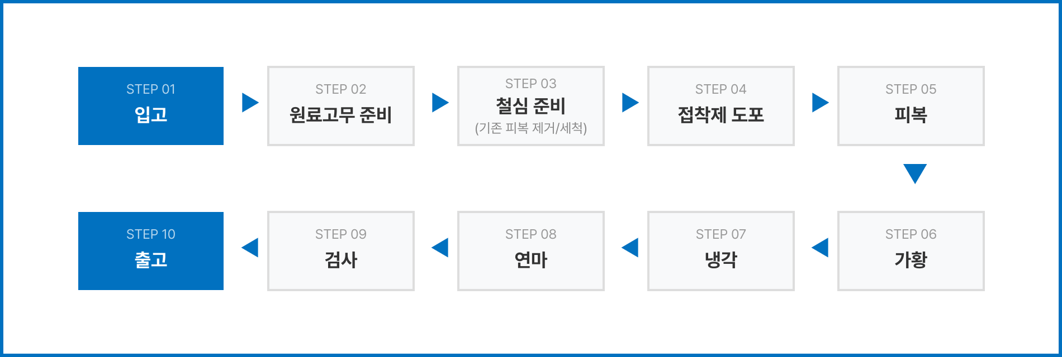Select the STEP 01 입고 box

pos(151,106)
